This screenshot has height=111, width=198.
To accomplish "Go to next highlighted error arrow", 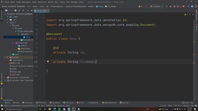I will 193,14.
